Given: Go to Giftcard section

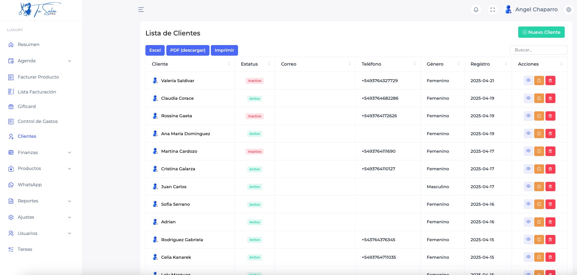Looking at the screenshot, I should 27,107.
